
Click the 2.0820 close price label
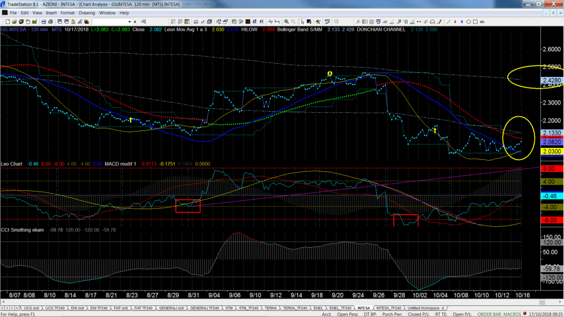552,143
